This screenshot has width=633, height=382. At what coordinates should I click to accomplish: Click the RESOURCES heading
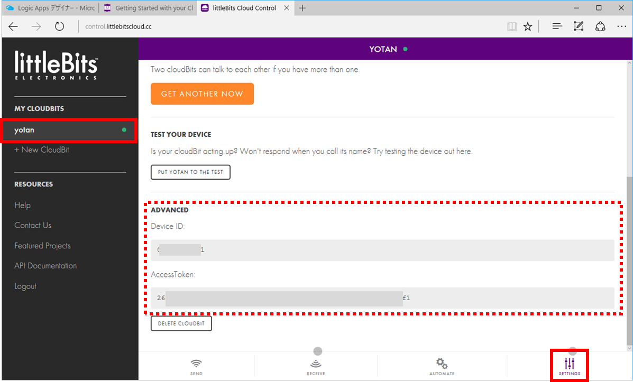[33, 184]
